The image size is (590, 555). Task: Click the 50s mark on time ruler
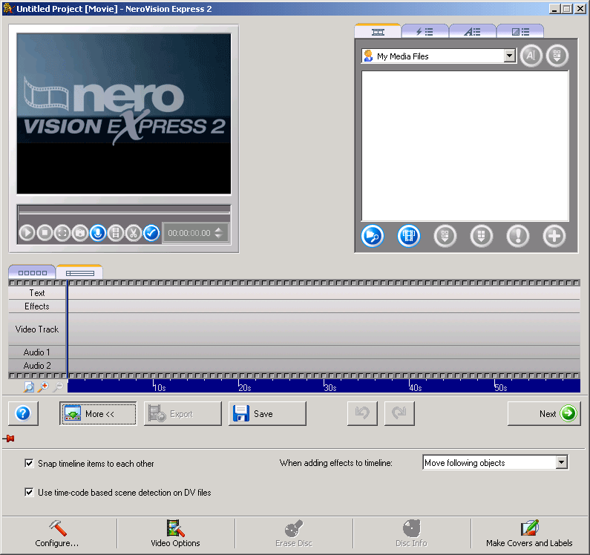[x=501, y=387]
